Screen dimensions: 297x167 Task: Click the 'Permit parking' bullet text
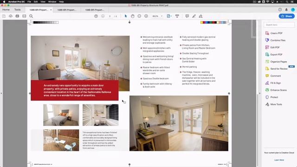point(189,67)
